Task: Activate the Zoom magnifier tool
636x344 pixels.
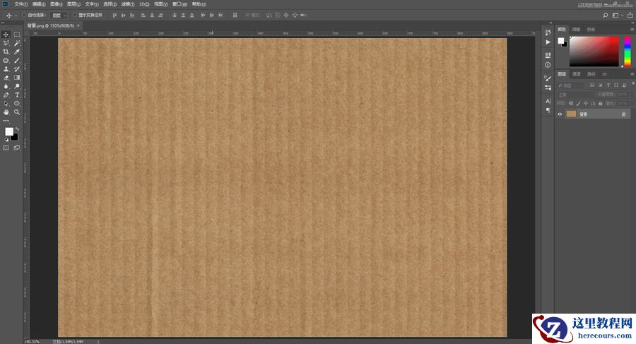Action: (17, 112)
